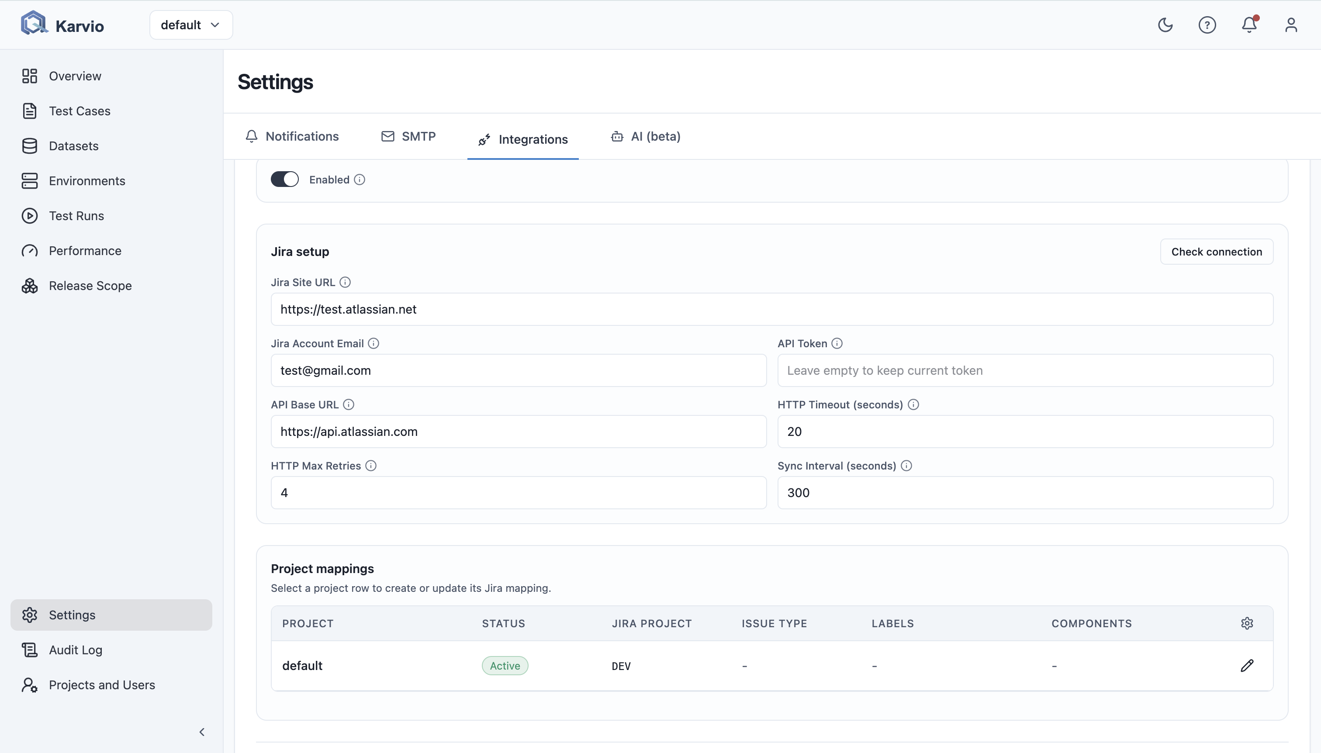Click the HTTP Timeout field

pyautogui.click(x=1025, y=432)
